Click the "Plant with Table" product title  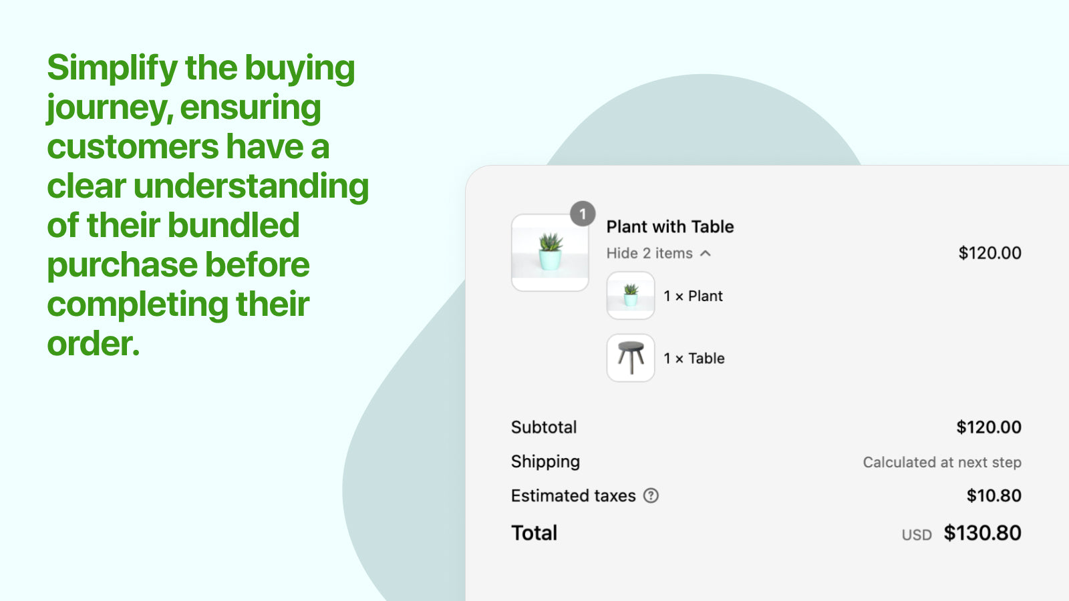670,227
